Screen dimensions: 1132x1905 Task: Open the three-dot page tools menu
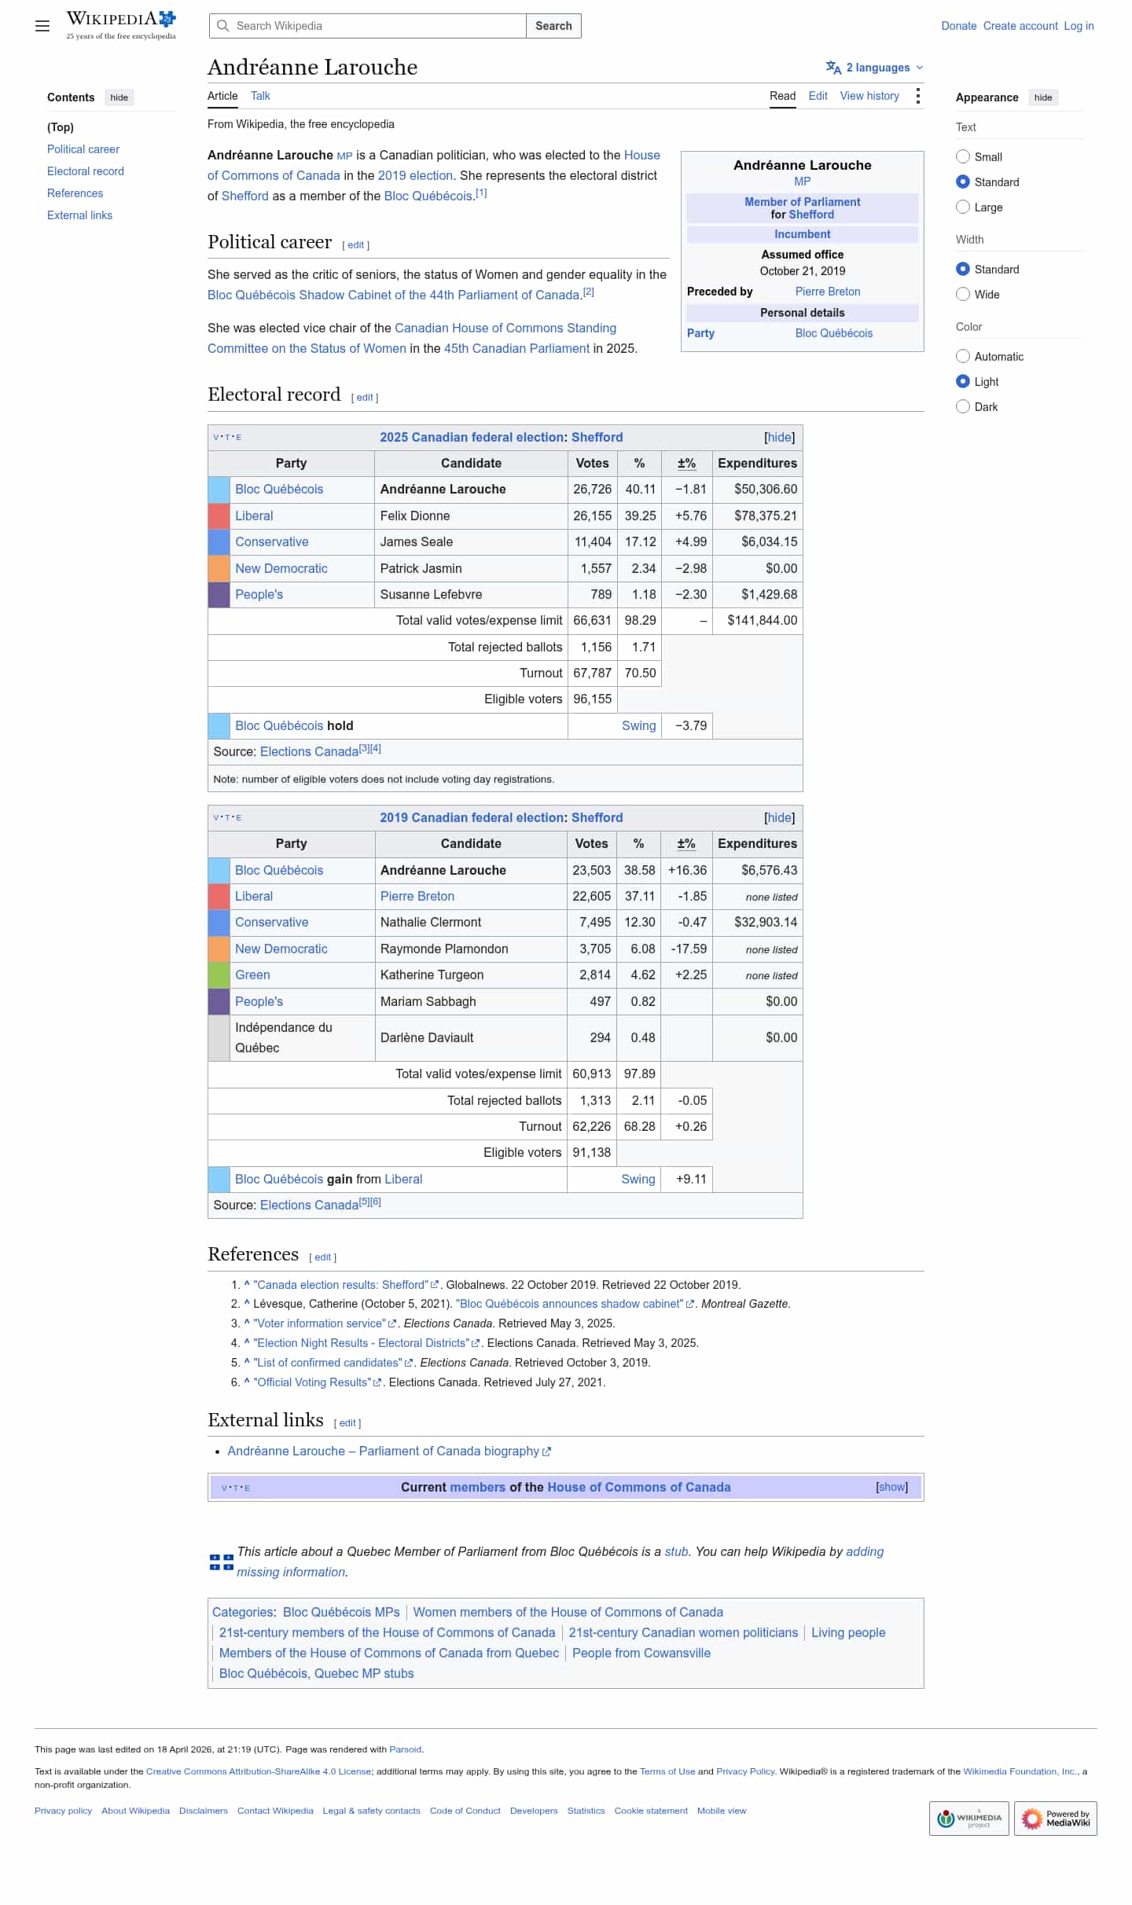click(917, 96)
